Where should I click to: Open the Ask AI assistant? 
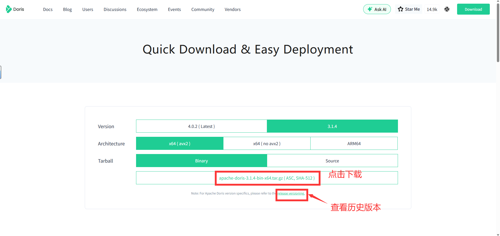tap(377, 9)
